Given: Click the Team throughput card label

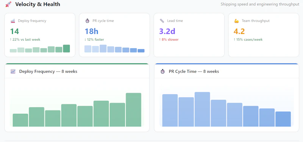Looking at the screenshot, I should click(256, 21).
